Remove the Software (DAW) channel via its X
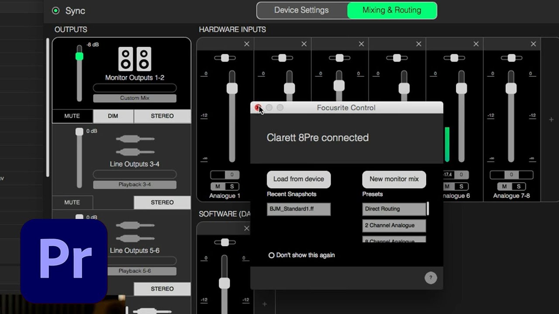 click(247, 228)
